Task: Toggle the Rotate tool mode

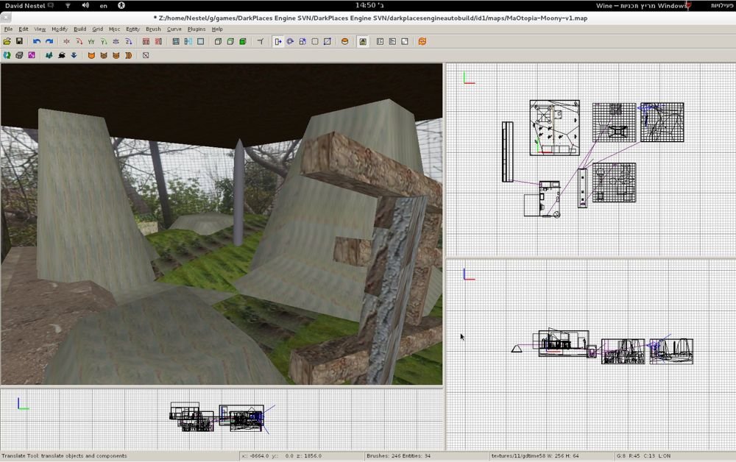Action: pos(290,41)
